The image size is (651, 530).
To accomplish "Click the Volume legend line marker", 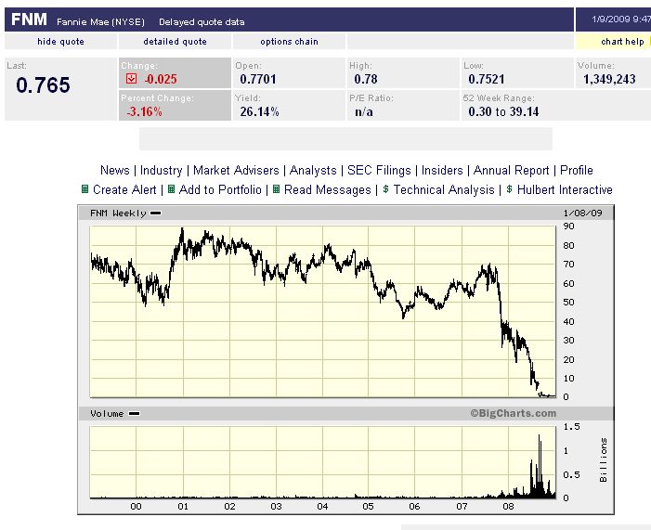I will (x=134, y=414).
